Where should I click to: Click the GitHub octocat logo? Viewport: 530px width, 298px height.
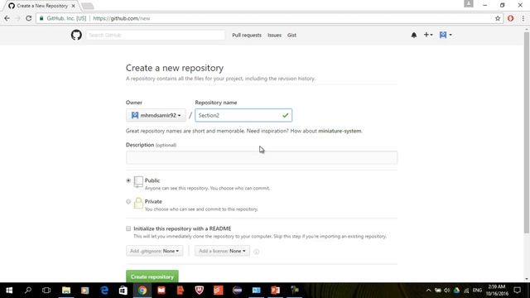[x=76, y=35]
